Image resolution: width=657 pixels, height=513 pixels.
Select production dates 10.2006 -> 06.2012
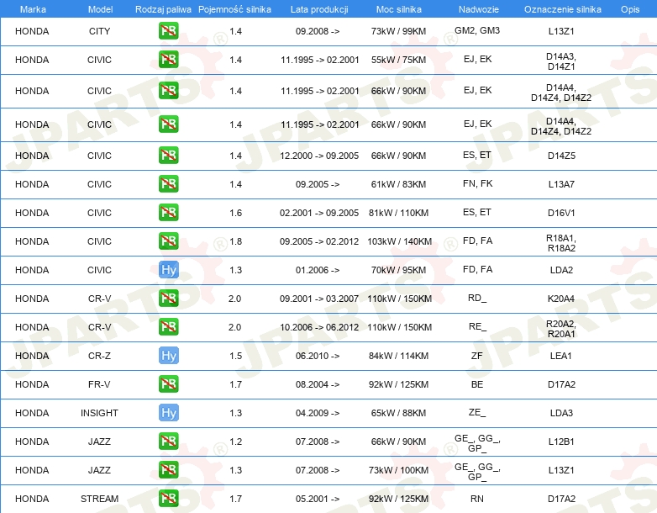point(319,327)
